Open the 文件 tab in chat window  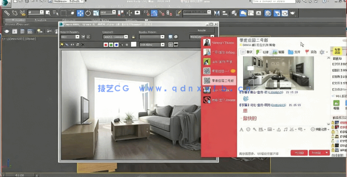(294, 52)
